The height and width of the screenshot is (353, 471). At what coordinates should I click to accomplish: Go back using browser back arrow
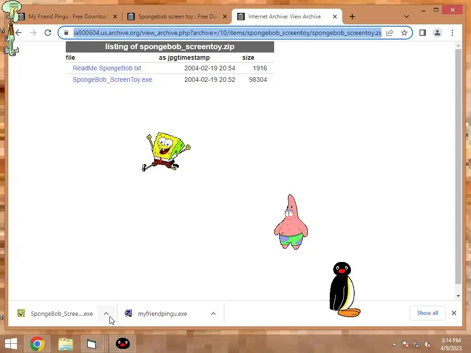(x=18, y=33)
